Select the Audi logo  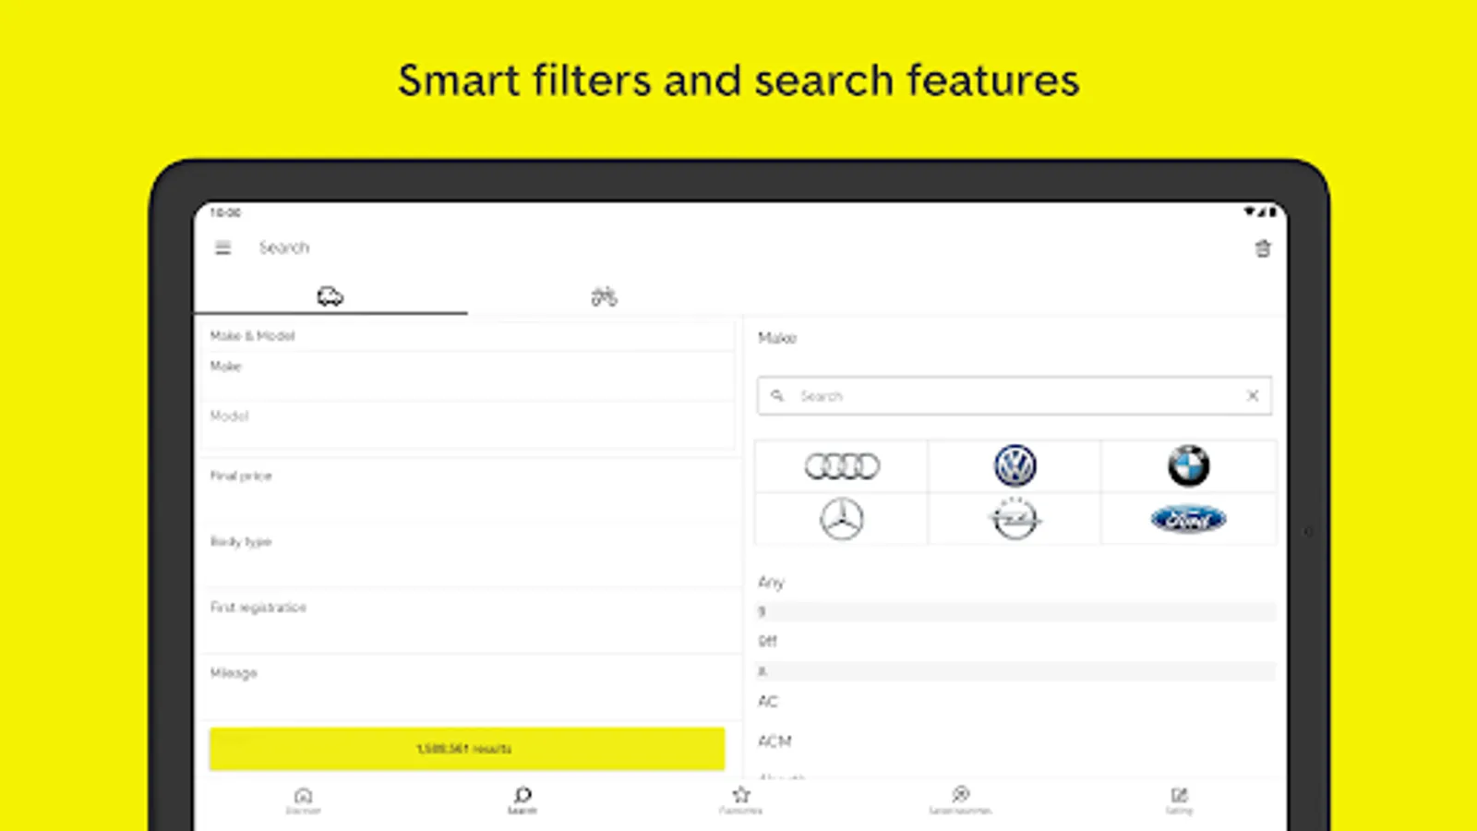coord(842,466)
